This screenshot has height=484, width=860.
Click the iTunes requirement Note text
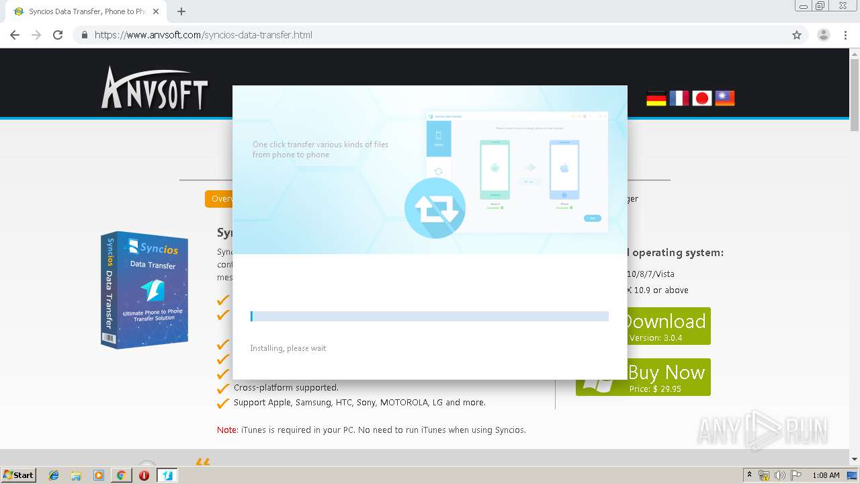pos(372,430)
